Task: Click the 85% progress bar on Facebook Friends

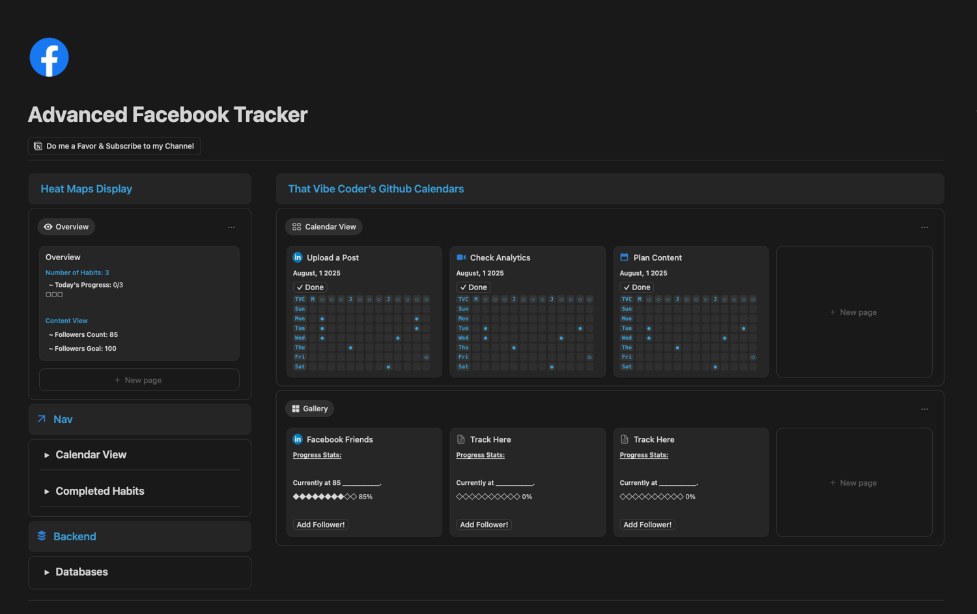Action: click(325, 497)
